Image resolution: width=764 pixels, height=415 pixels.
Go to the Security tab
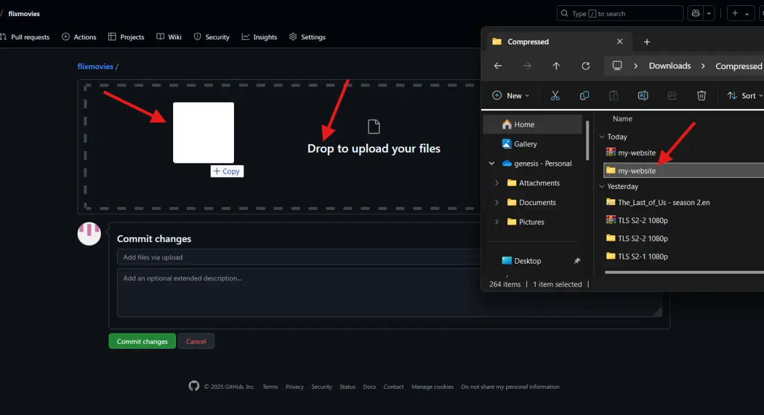(211, 37)
